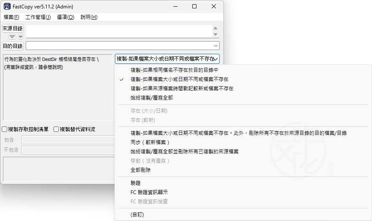Open the 檔案(F) menu
This screenshot has width=372, height=221.
11,17
